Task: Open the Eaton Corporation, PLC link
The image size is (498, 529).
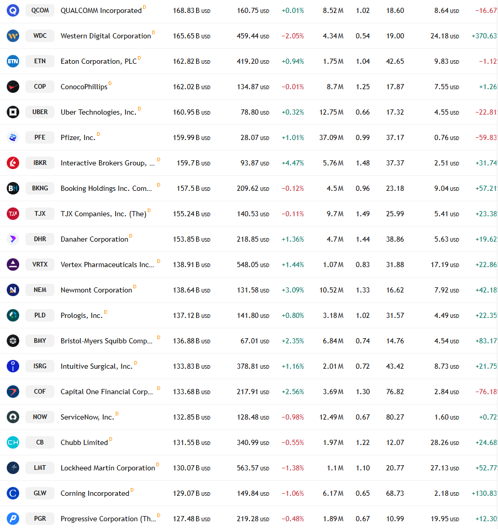Action: [x=99, y=61]
